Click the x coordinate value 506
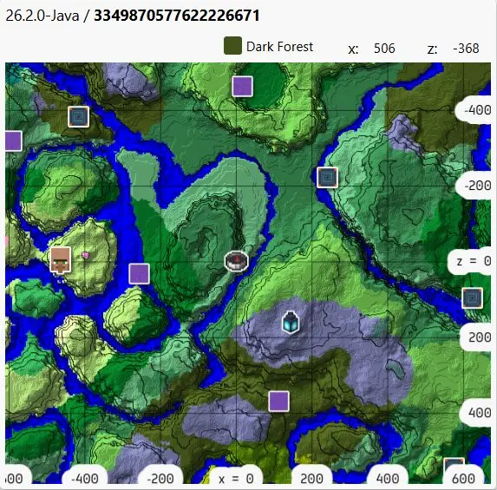 click(384, 49)
